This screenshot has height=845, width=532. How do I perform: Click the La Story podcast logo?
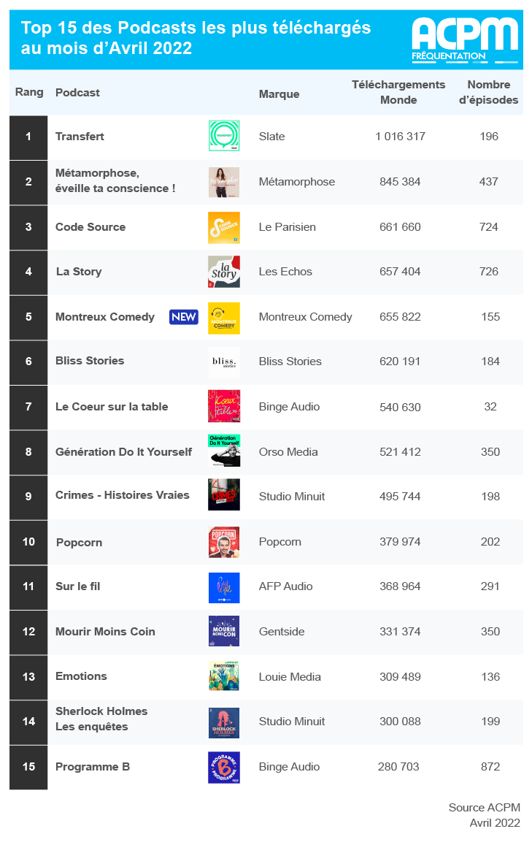click(224, 272)
